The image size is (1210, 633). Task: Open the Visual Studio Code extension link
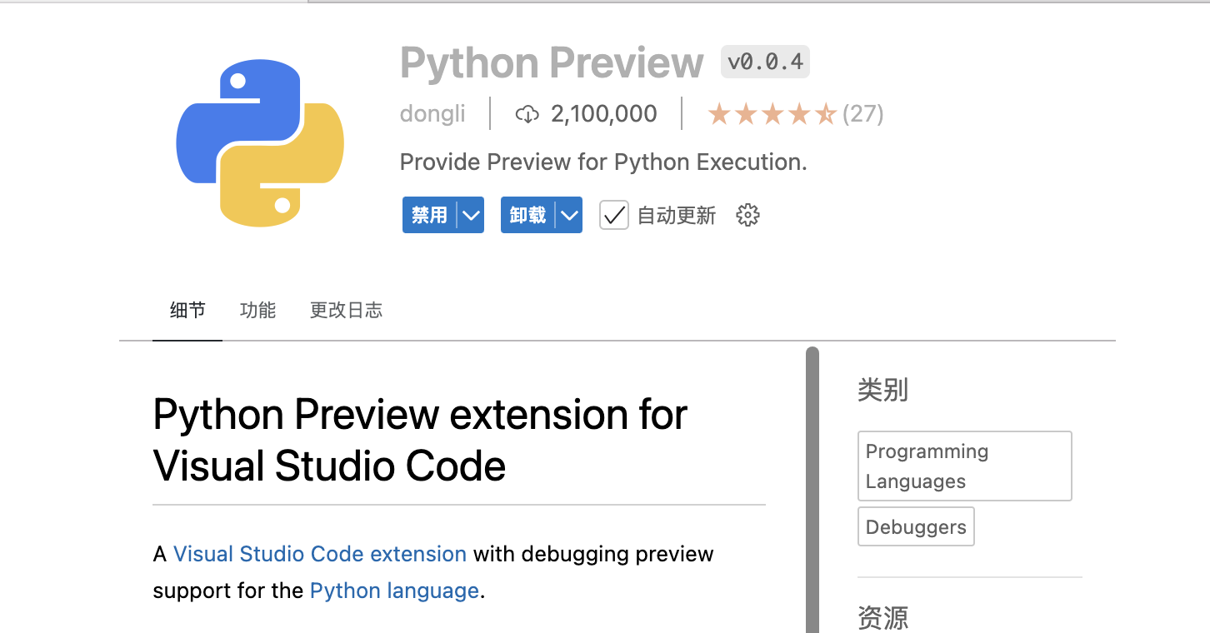[320, 554]
